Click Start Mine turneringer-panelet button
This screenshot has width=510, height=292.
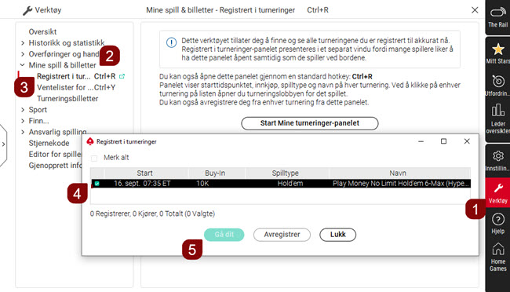[x=310, y=123]
